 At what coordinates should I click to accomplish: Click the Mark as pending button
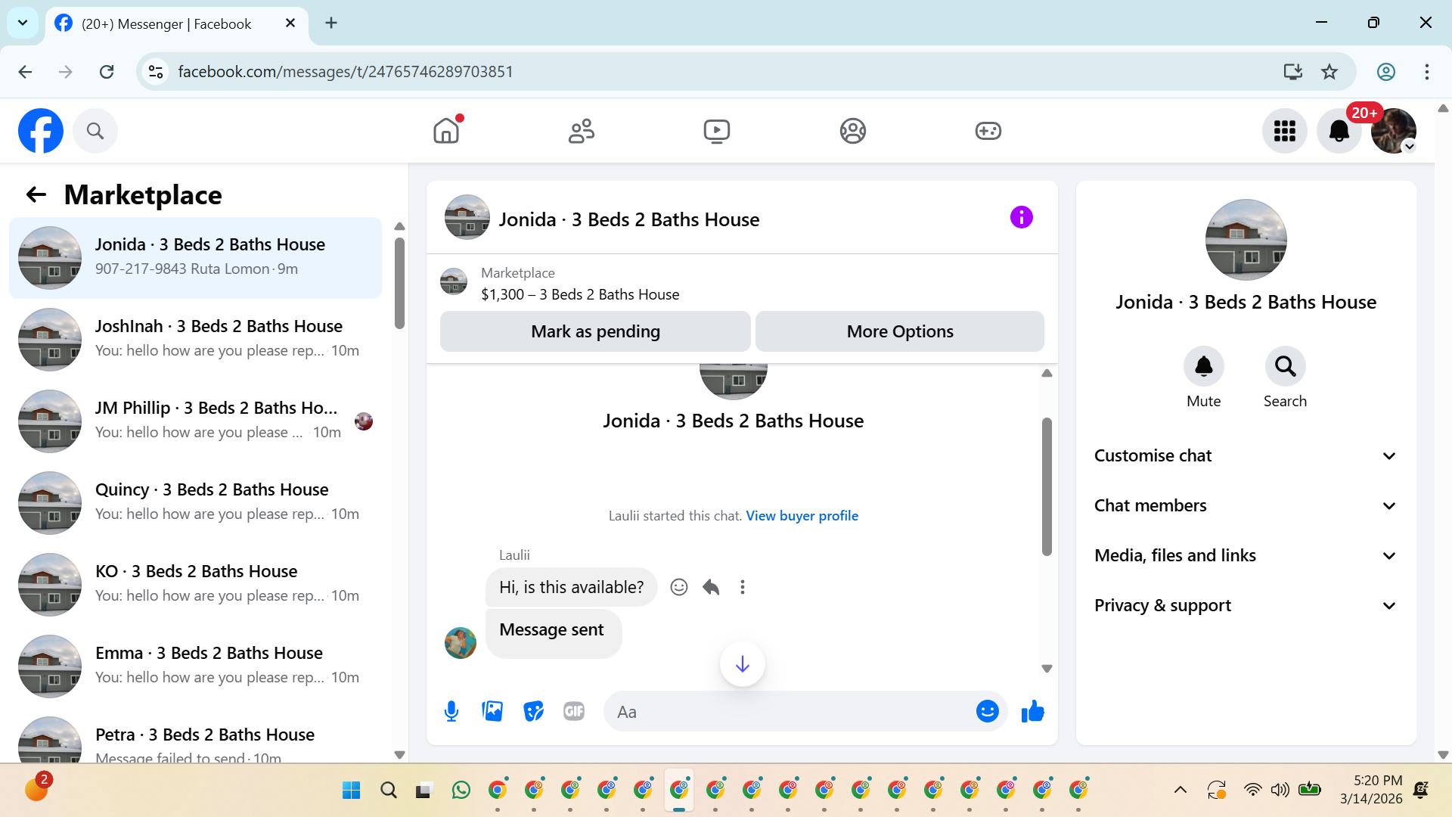[x=595, y=331]
